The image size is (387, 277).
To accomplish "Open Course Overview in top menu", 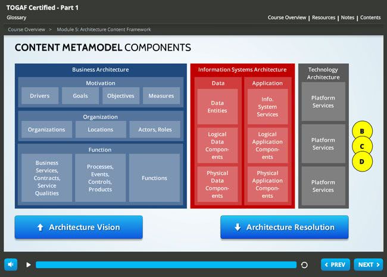I will [x=287, y=17].
